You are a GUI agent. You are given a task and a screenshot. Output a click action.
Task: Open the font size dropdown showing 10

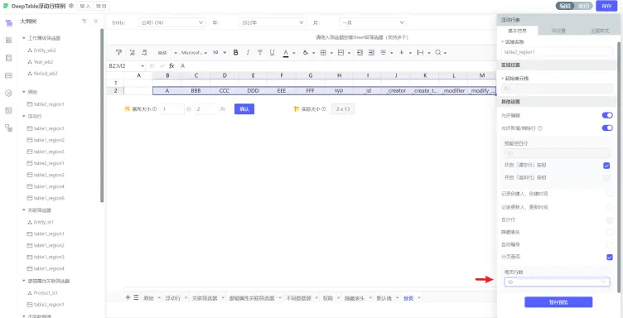coord(219,52)
